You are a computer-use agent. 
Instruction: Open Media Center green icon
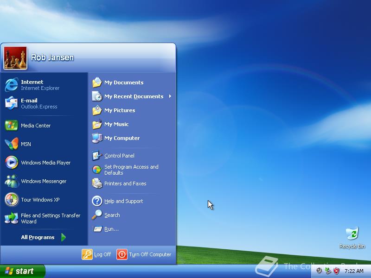(x=11, y=126)
